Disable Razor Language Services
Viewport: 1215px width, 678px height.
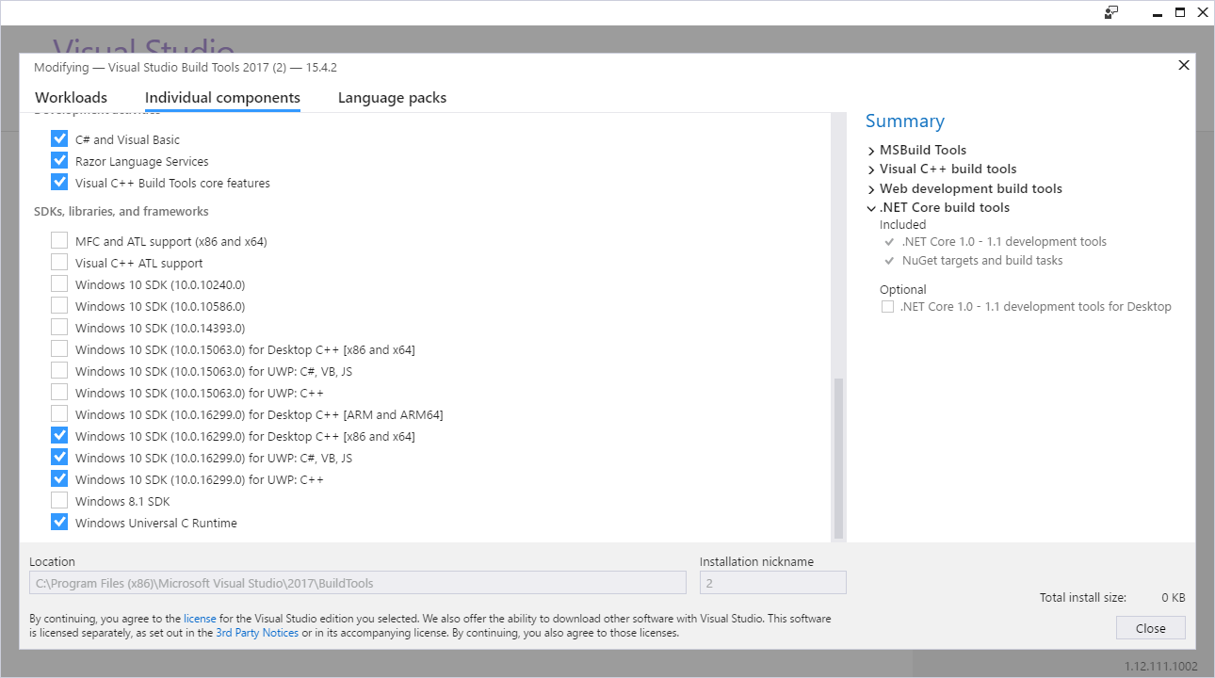pyautogui.click(x=59, y=161)
